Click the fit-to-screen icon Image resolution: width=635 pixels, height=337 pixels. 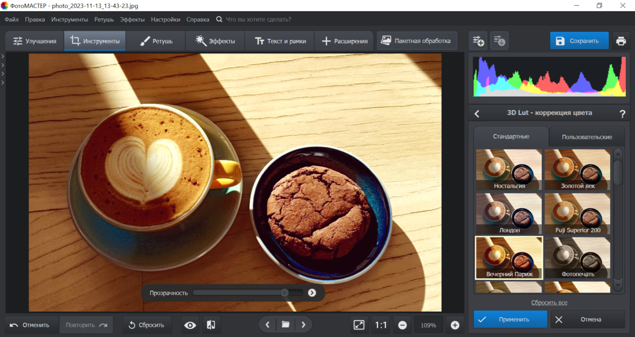(x=359, y=325)
